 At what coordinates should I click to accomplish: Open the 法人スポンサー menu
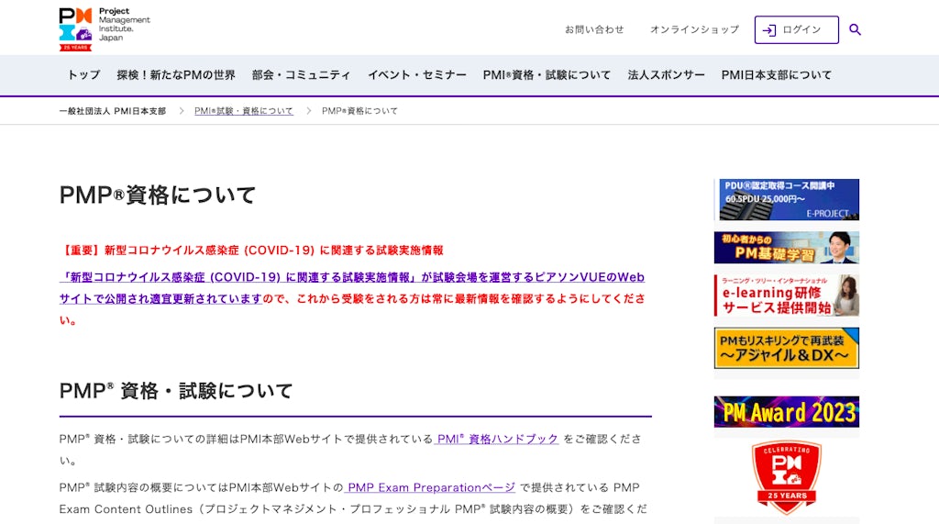[x=666, y=75]
